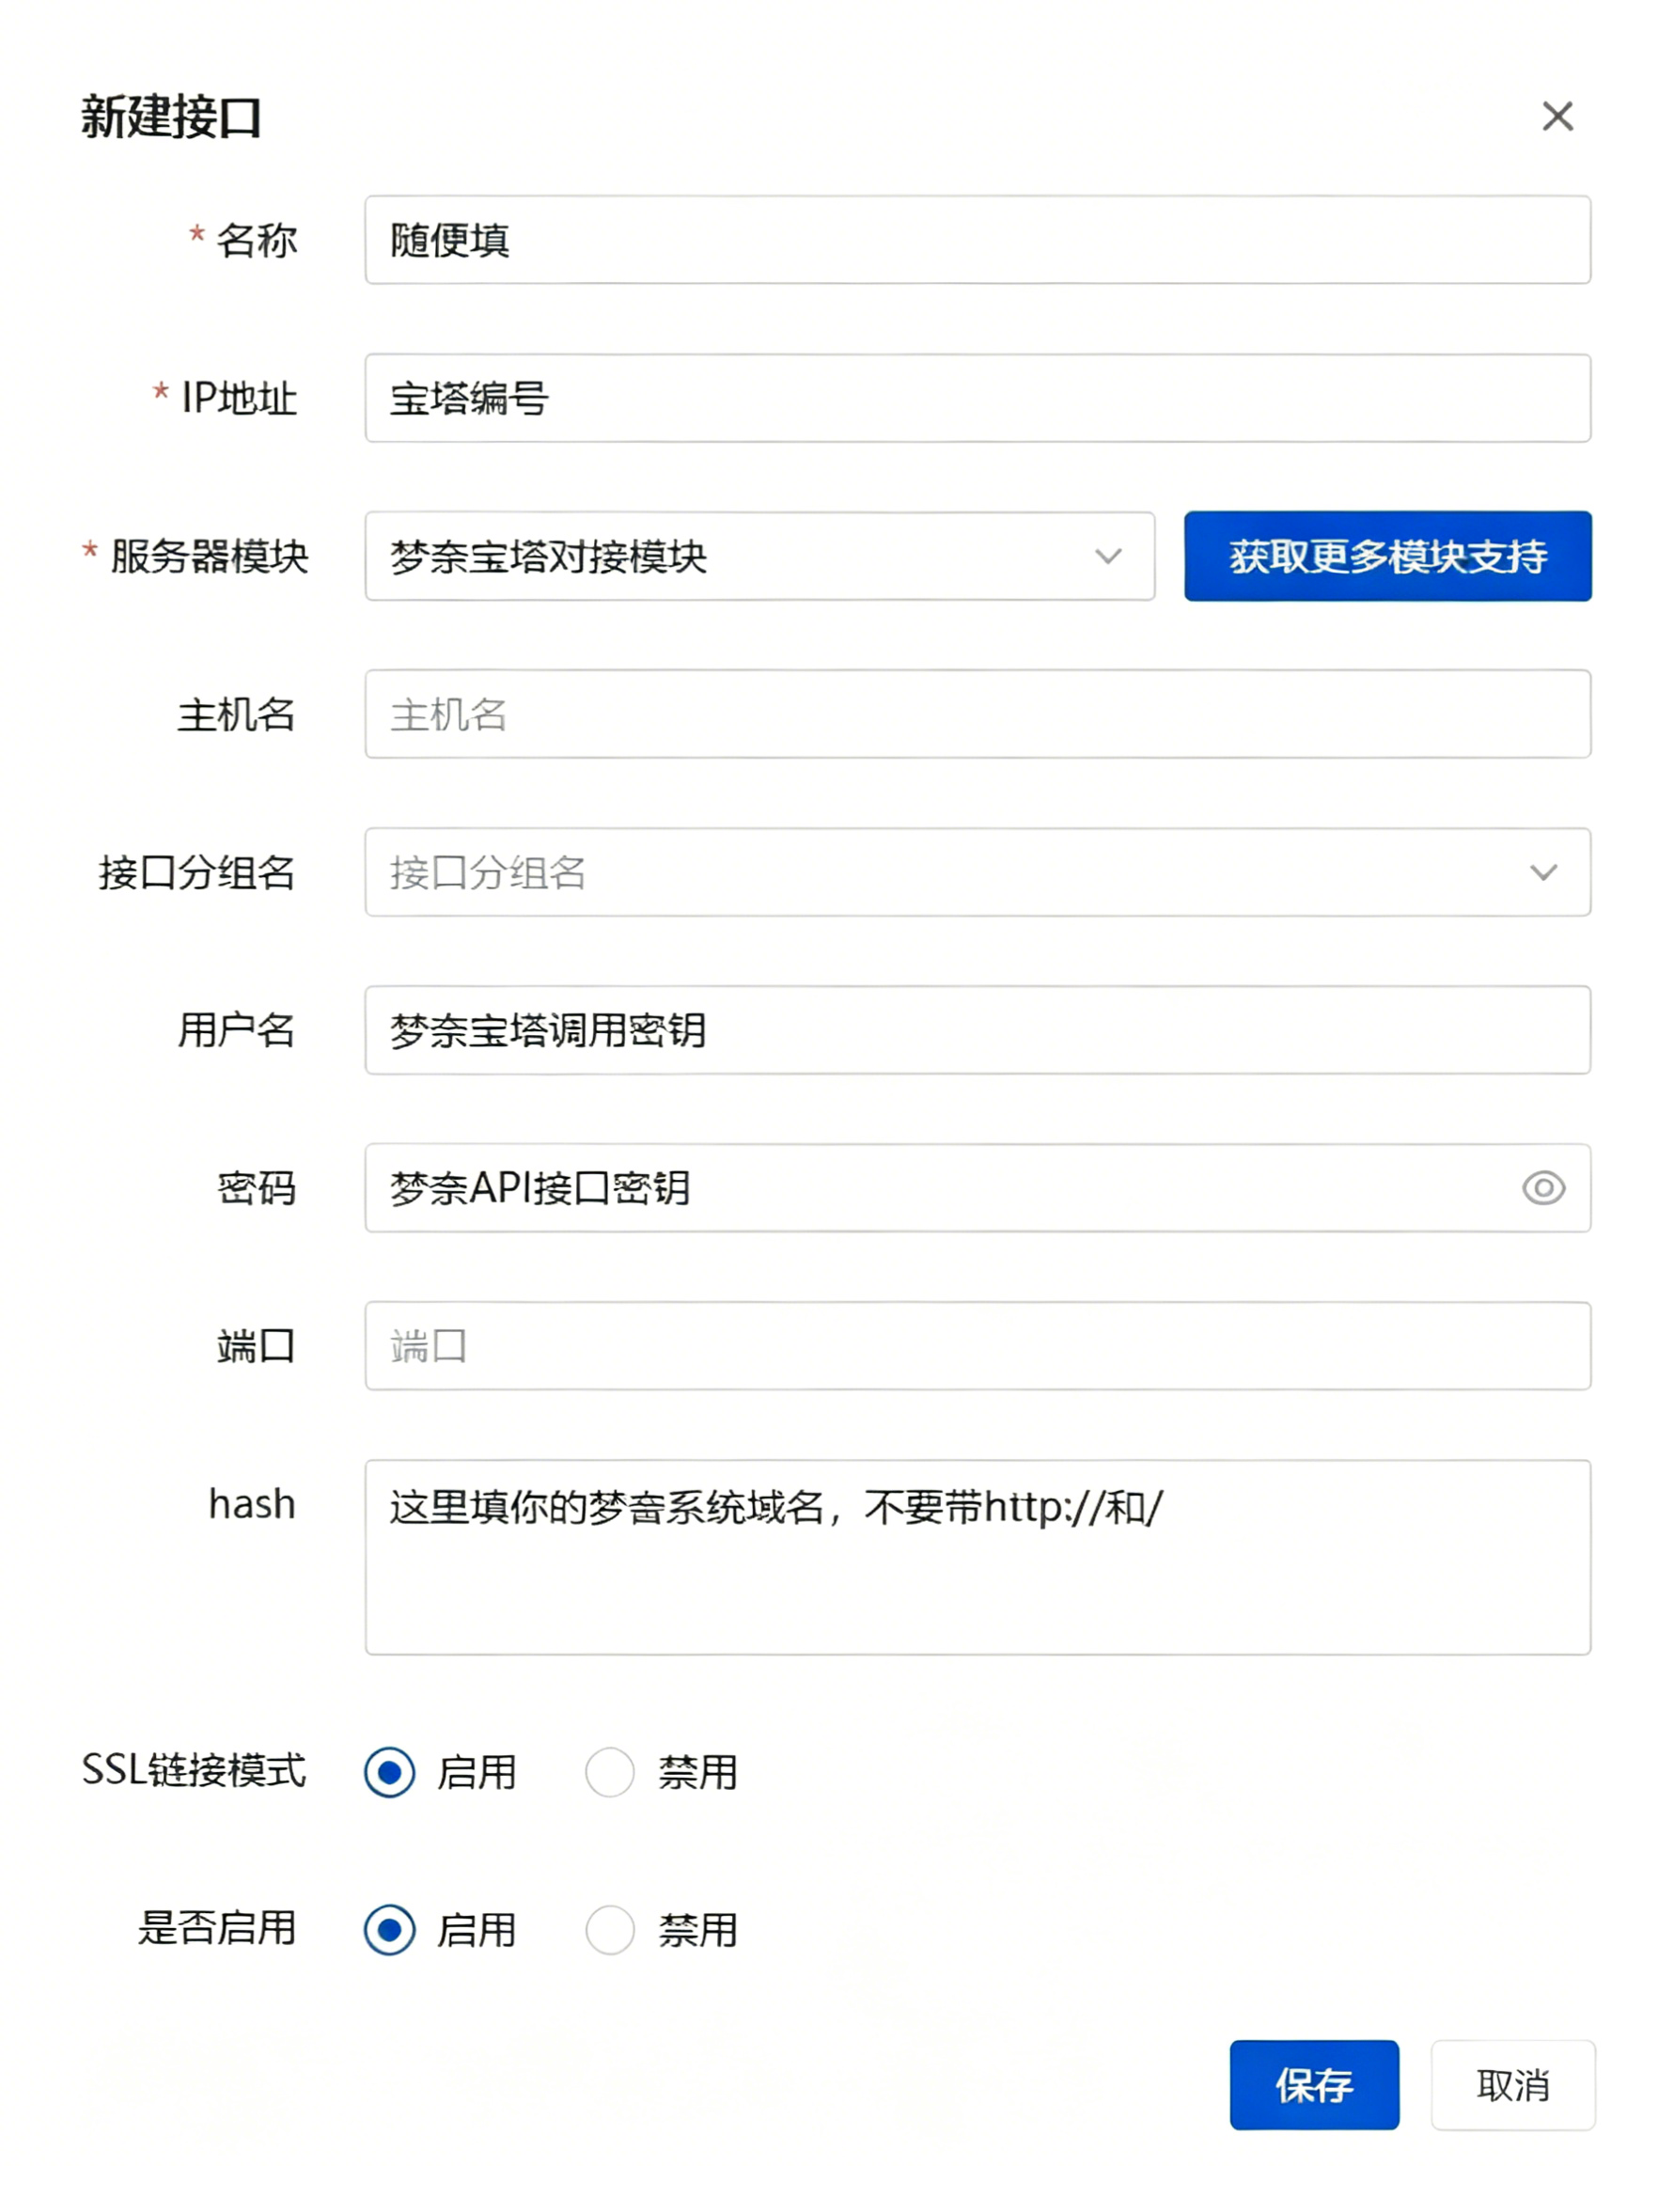Click the hash text area
Viewport: 1674px width, 2212px height.
point(976,1557)
